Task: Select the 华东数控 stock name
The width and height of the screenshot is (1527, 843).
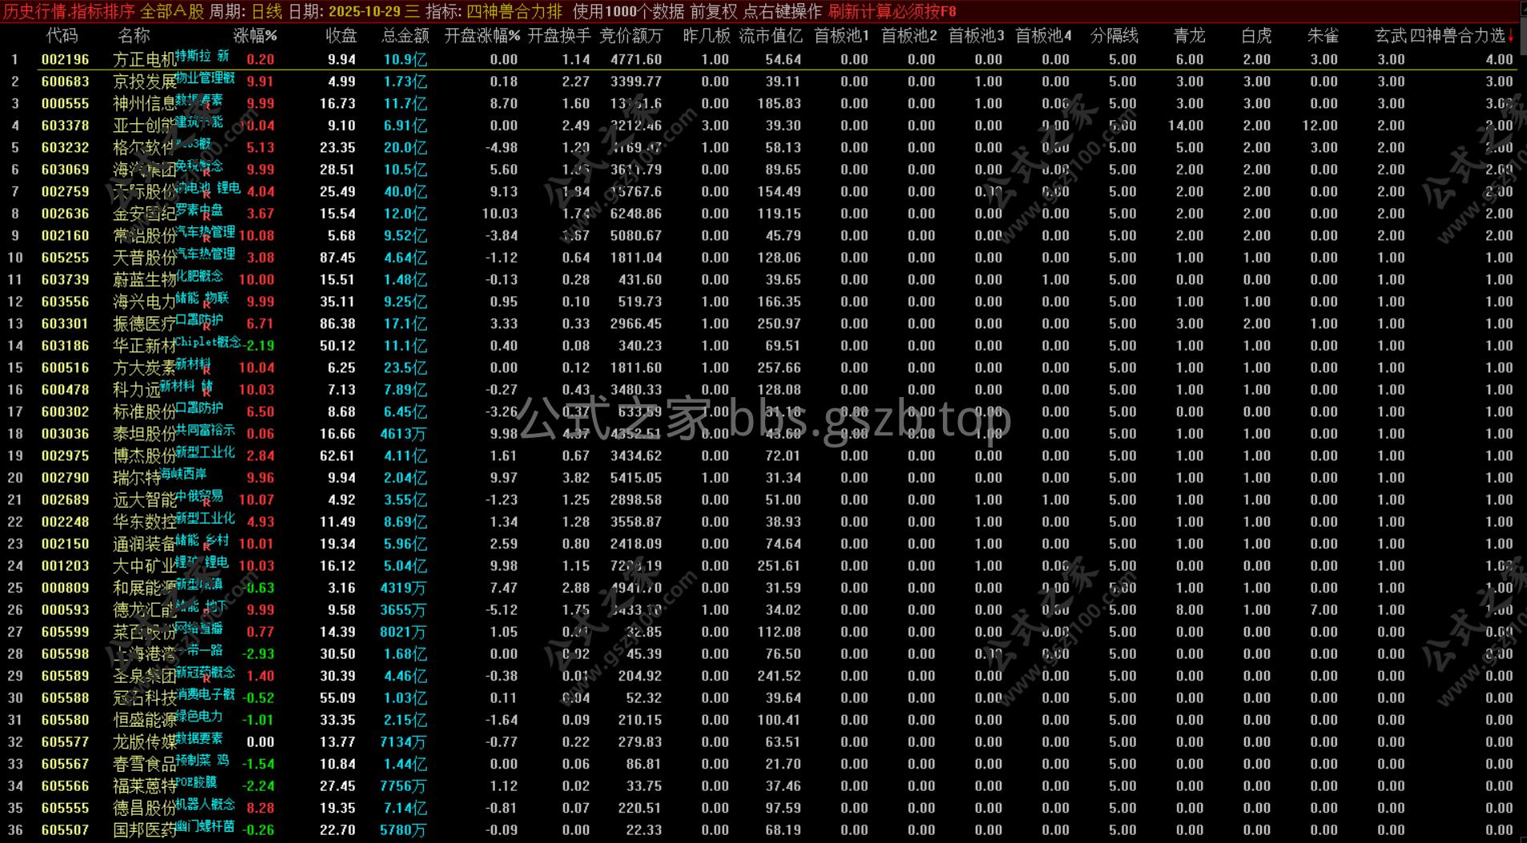Action: [x=145, y=522]
